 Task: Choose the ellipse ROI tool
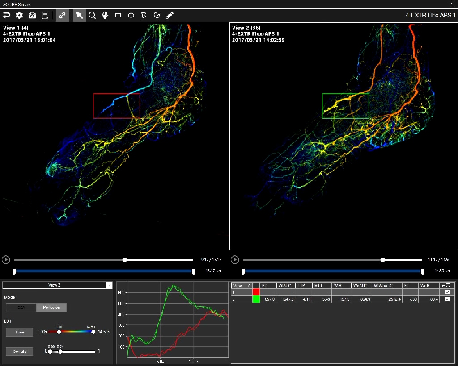pos(131,15)
